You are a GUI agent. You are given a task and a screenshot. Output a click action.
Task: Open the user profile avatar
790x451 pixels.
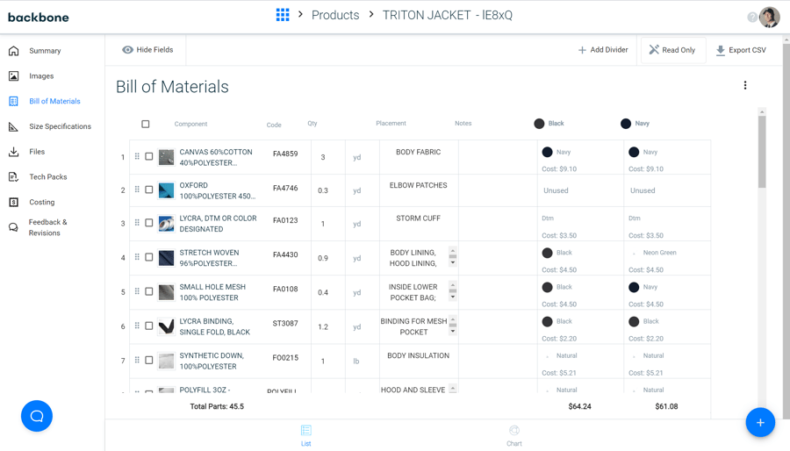(770, 17)
